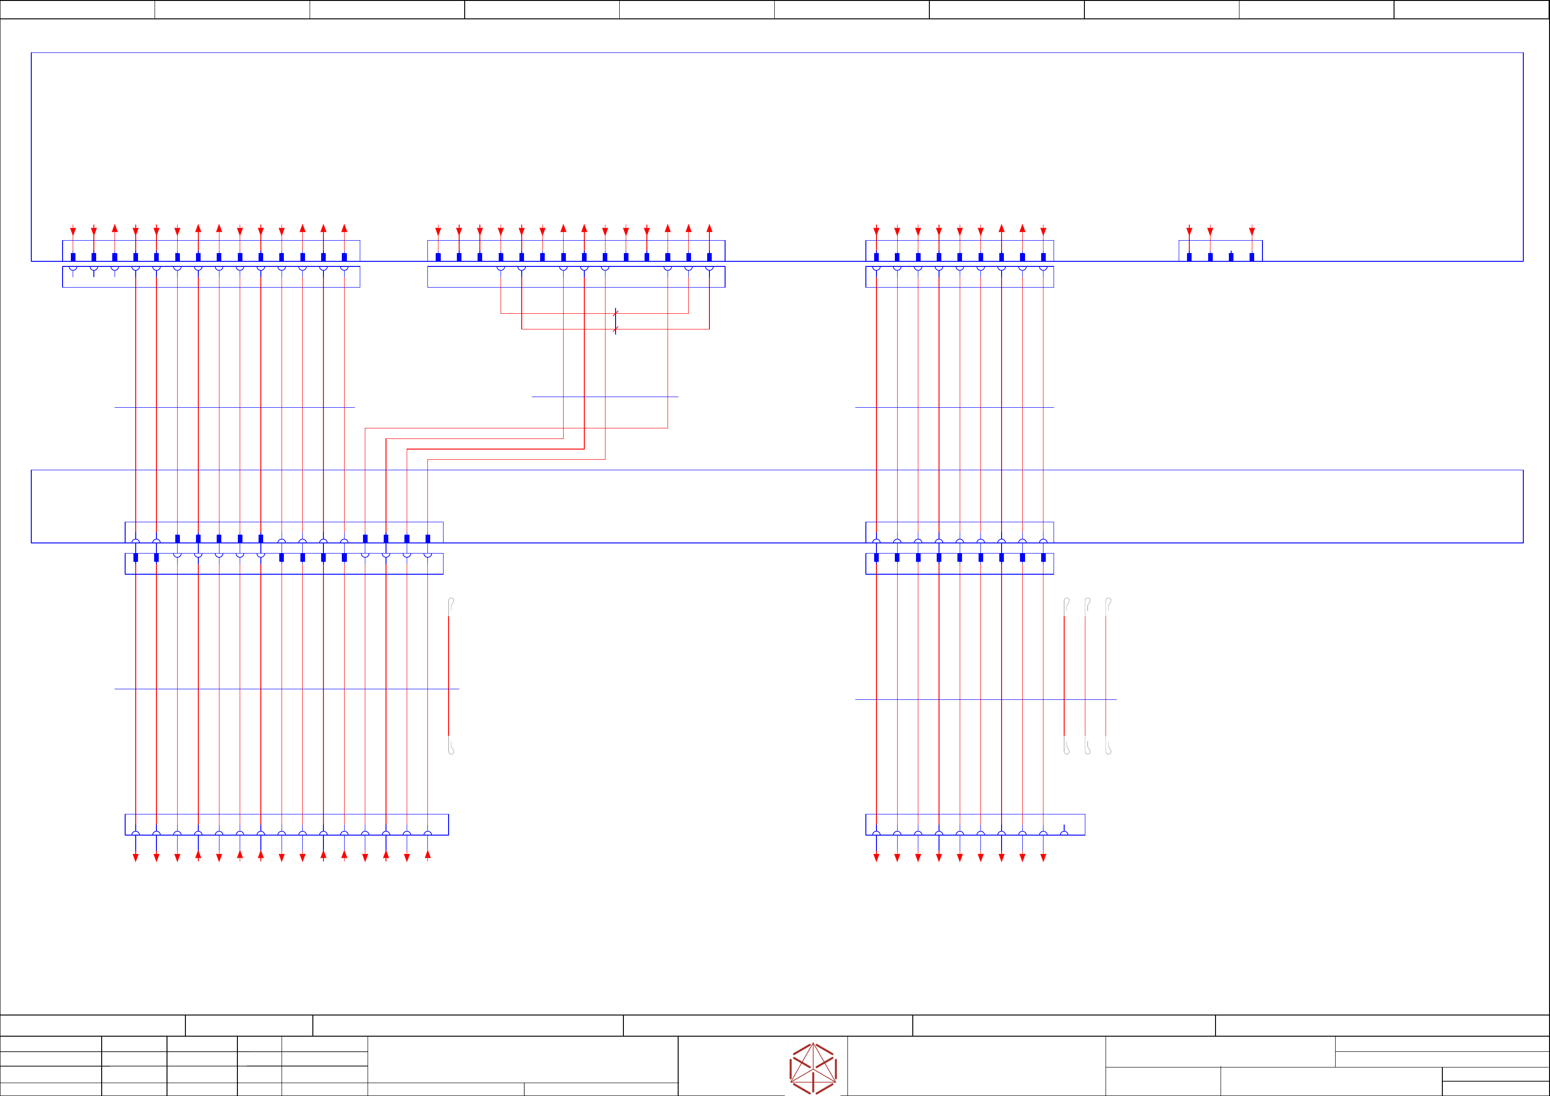Viewport: 1550px width, 1096px height.
Task: Select the leftmost arrow below bottom-right connector
Action: [x=876, y=857]
